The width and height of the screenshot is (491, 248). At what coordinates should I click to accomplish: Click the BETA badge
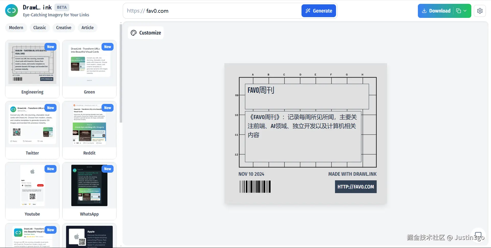pyautogui.click(x=62, y=7)
